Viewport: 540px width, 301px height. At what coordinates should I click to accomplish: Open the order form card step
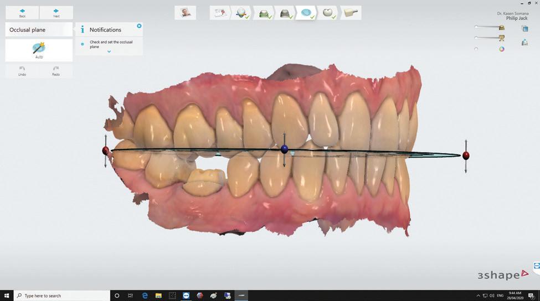220,13
